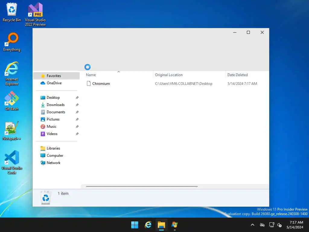Sort by Name column header

(x=91, y=75)
